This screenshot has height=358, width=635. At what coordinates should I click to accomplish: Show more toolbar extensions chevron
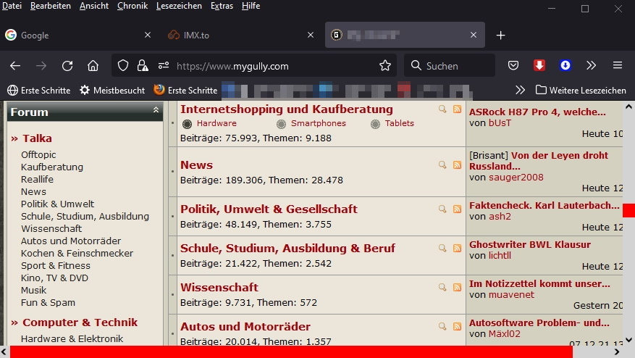pos(592,66)
